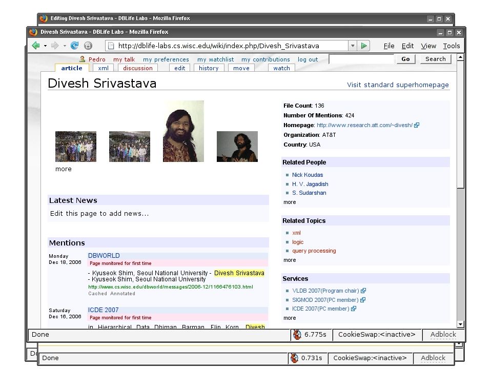The image size is (492, 369).
Task: Open the Edit menu
Action: [x=407, y=46]
